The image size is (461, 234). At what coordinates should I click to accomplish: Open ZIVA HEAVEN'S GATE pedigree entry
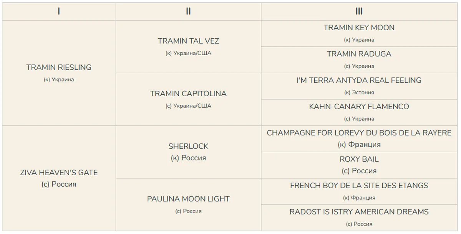click(59, 173)
